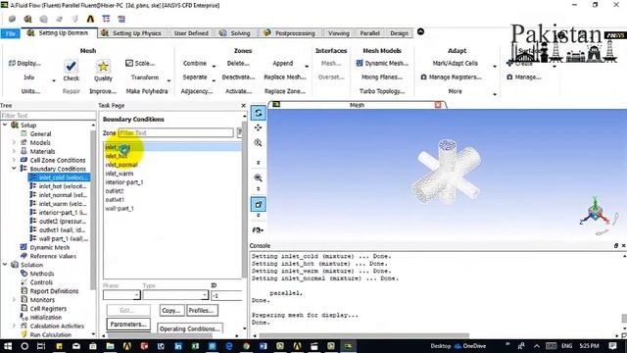Open the view options dropdown icon in graphics toolbar
Screen dimensions: 627x353
pyautogui.click(x=258, y=230)
